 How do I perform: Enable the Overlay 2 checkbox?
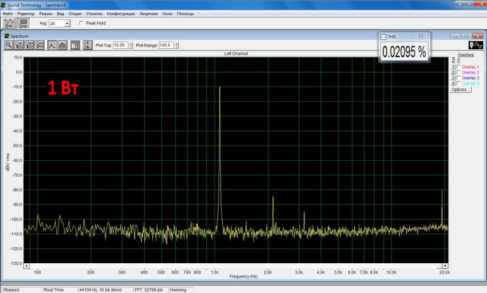(x=459, y=72)
